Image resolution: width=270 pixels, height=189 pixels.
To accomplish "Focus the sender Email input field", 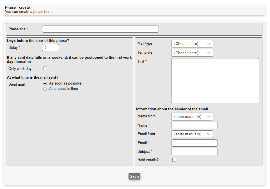I will coord(194,143).
